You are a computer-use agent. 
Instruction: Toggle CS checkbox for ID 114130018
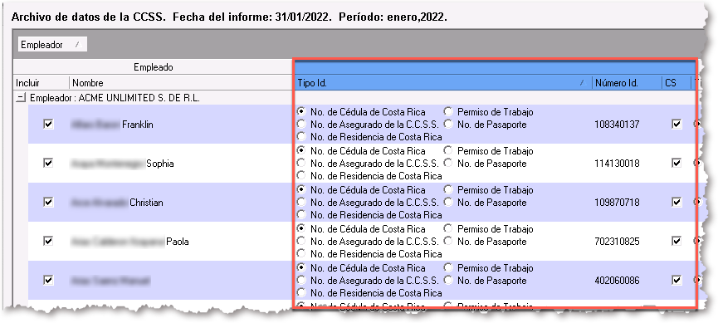(x=676, y=163)
